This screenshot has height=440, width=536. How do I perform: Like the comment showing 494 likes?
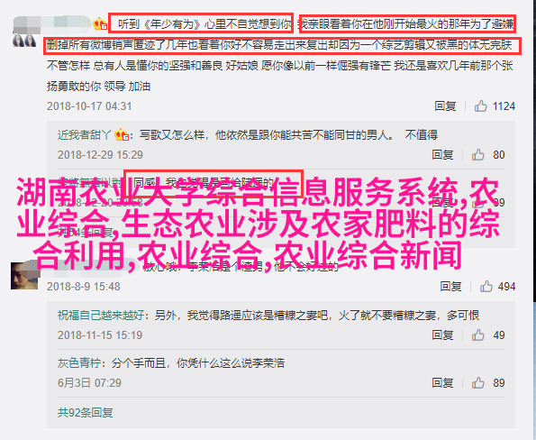[x=486, y=286]
